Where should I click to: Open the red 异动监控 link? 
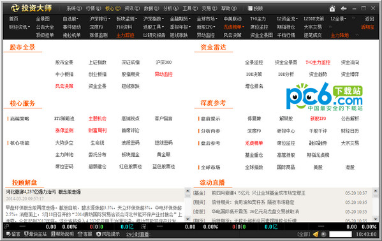click(163, 74)
